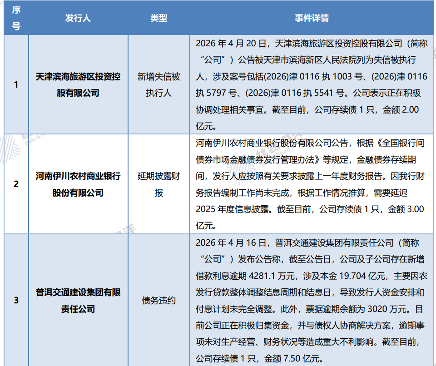This screenshot has width=436, height=366.
Task: Click row number 2 cell
Action: click(x=16, y=184)
